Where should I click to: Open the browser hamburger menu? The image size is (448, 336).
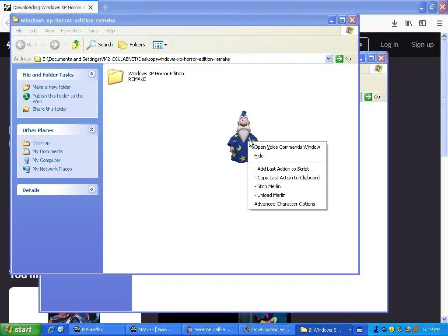click(x=440, y=24)
